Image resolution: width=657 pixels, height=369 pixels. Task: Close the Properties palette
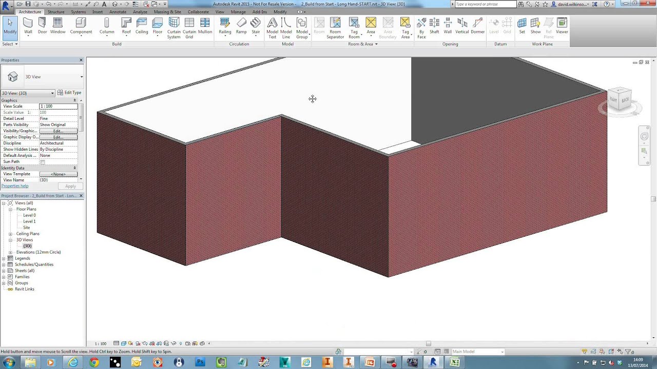tap(81, 60)
